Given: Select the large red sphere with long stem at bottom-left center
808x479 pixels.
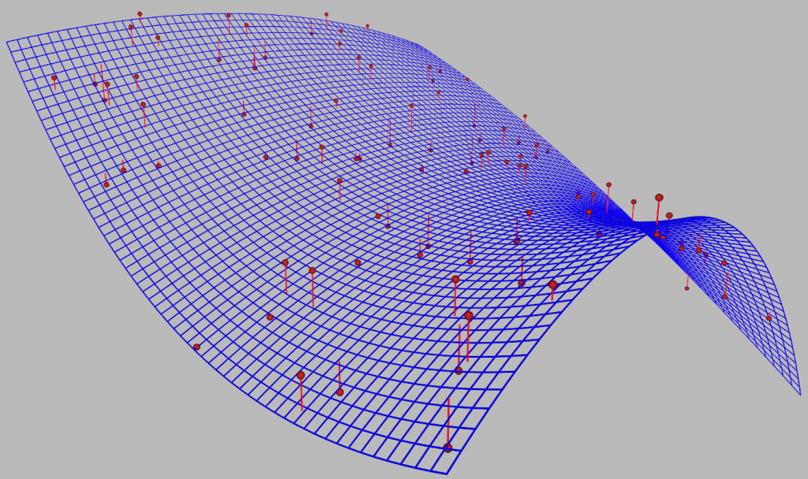Looking at the screenshot, I should (x=301, y=376).
